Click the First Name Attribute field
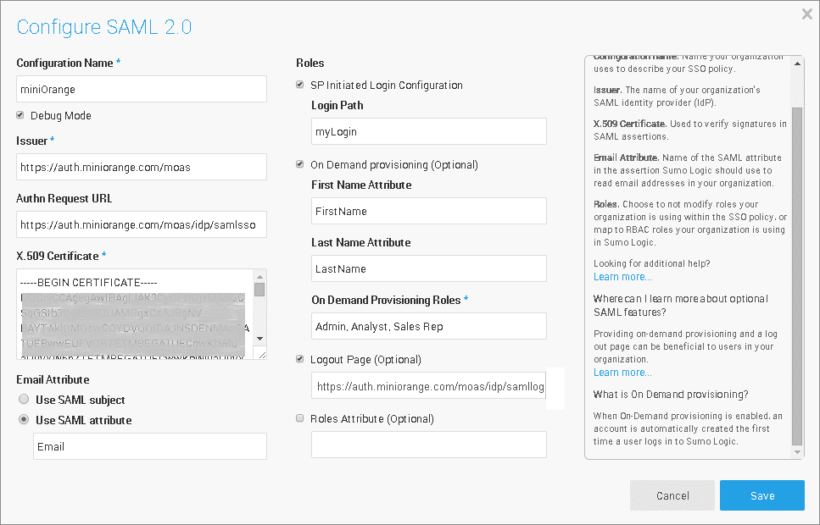The height and width of the screenshot is (525, 820). pyautogui.click(x=429, y=211)
